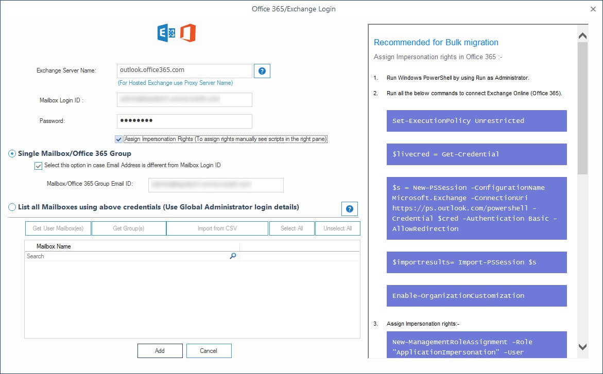The image size is (603, 374).
Task: Click Assign Impersonation rights in Office 365 subtitle
Action: pos(438,57)
